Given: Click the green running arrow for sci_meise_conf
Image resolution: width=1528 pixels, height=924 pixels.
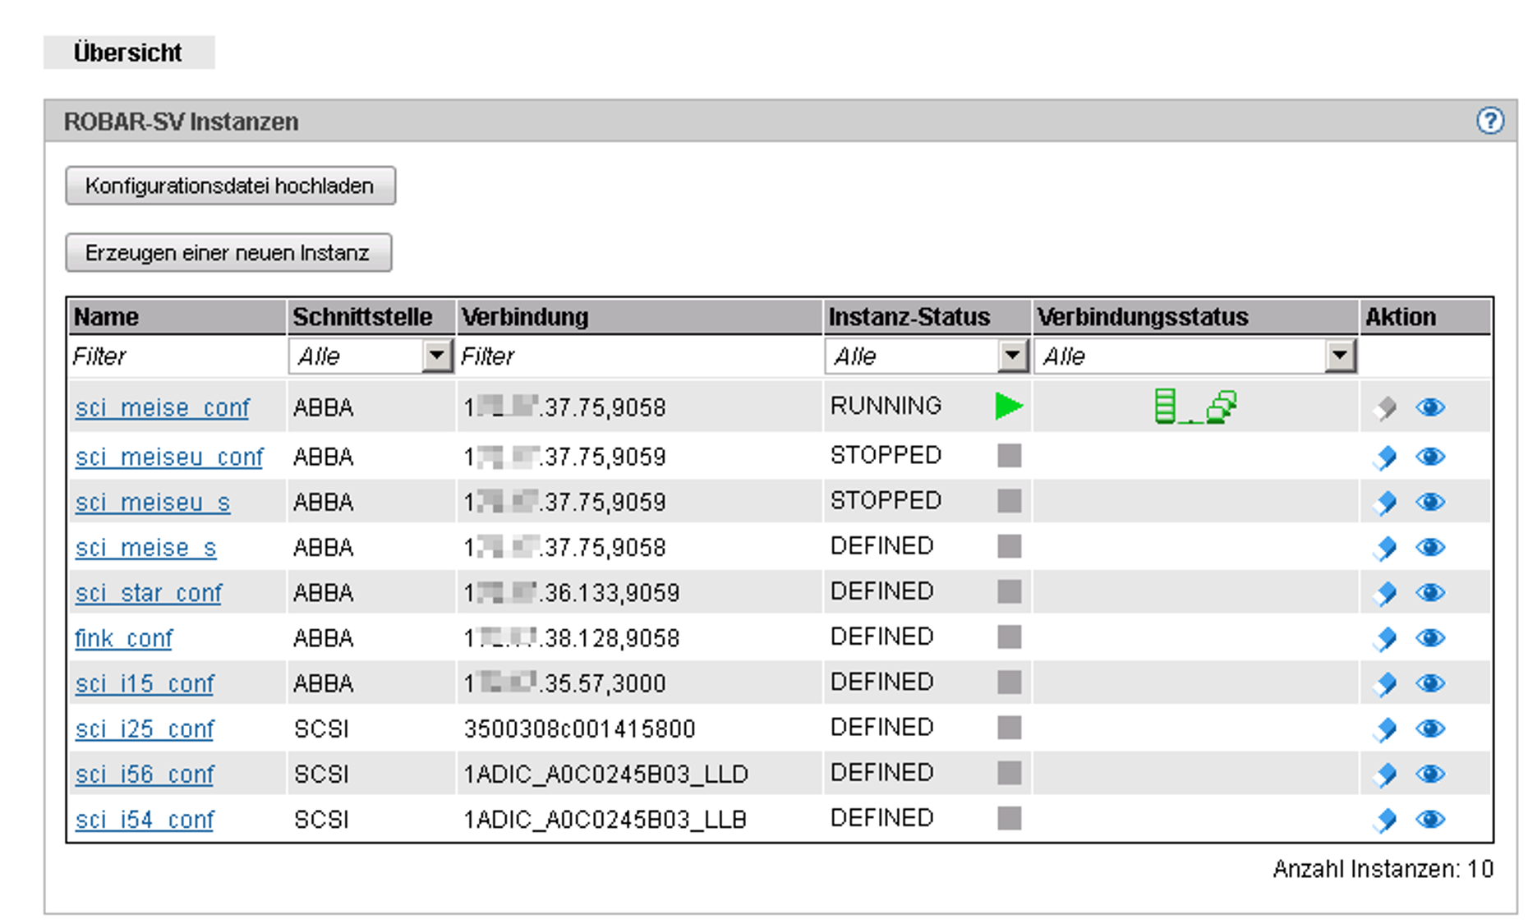Looking at the screenshot, I should pyautogui.click(x=1008, y=406).
